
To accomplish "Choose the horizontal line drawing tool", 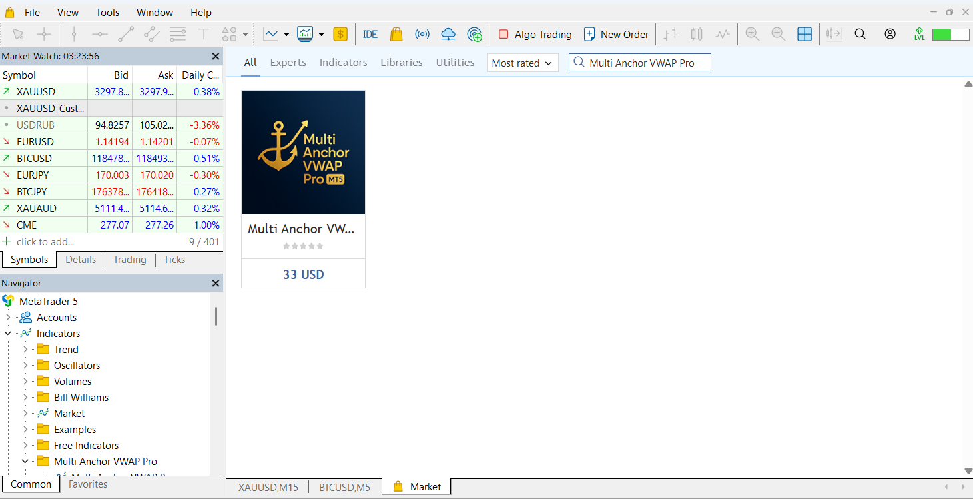I will point(99,34).
